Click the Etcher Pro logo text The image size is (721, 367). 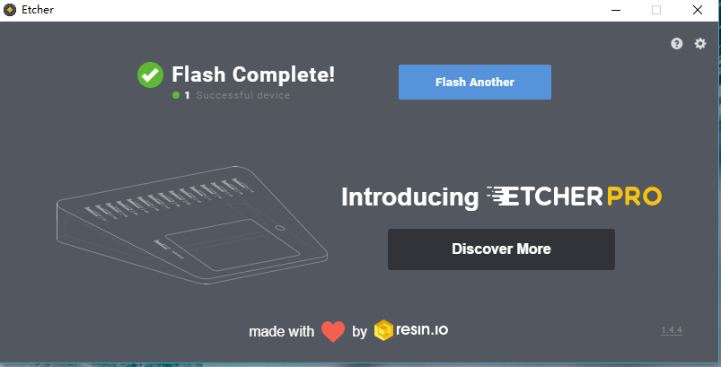[574, 197]
